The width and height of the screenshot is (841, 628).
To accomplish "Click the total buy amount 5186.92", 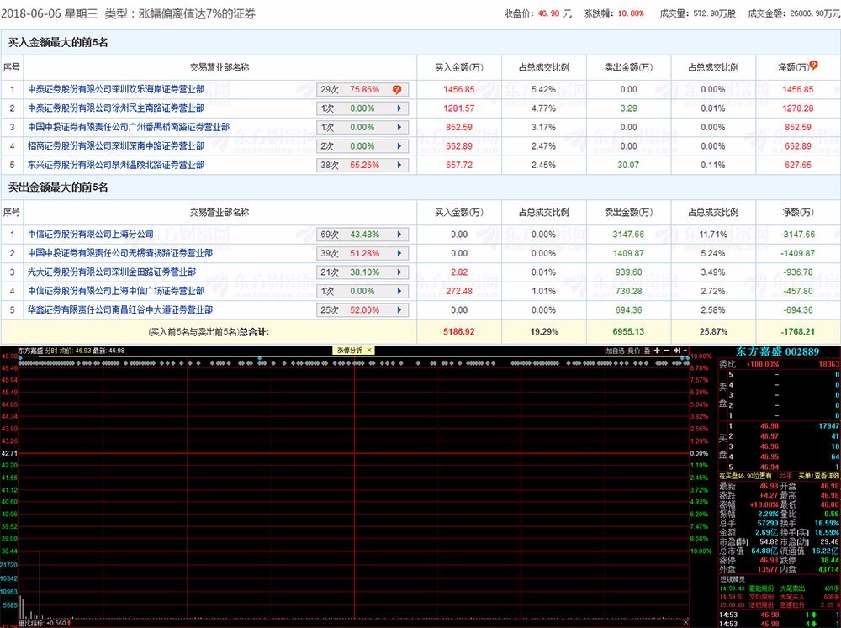I will coord(459,331).
